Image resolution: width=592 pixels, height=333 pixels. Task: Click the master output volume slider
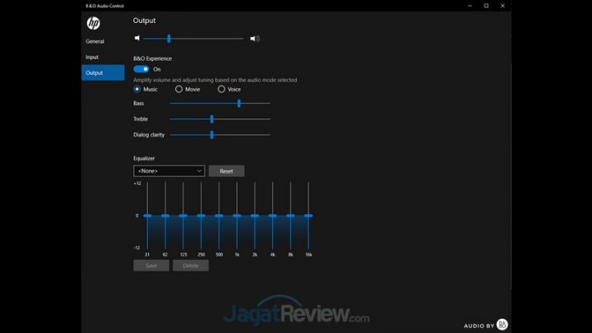(193, 38)
